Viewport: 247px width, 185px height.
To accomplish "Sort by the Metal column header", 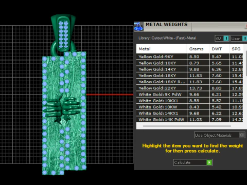I will pos(162,49).
